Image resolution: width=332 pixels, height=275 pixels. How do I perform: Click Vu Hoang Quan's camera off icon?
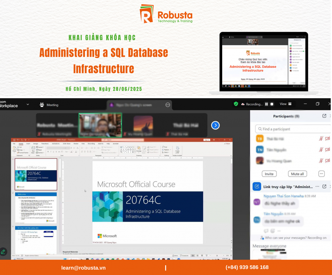[x=328, y=160]
